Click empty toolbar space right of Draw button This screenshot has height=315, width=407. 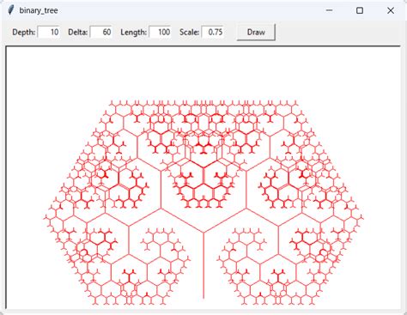337,32
